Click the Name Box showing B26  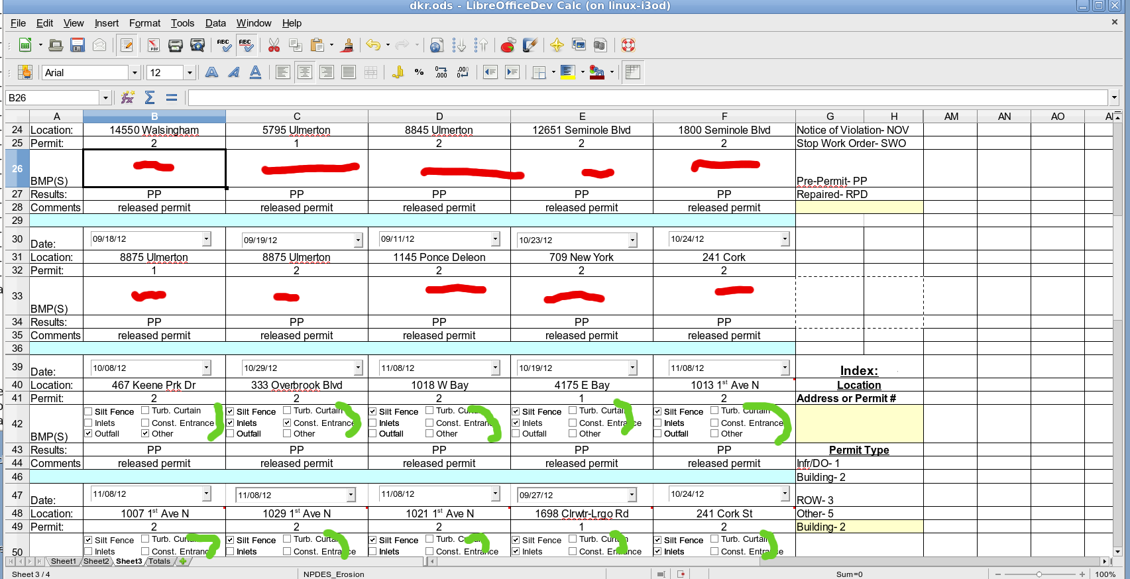click(x=52, y=98)
